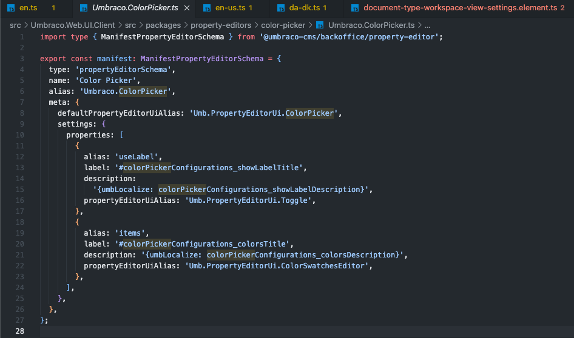Close the Umbraco.ColorPicker.ts editor tab
The image size is (574, 338).
pos(186,8)
